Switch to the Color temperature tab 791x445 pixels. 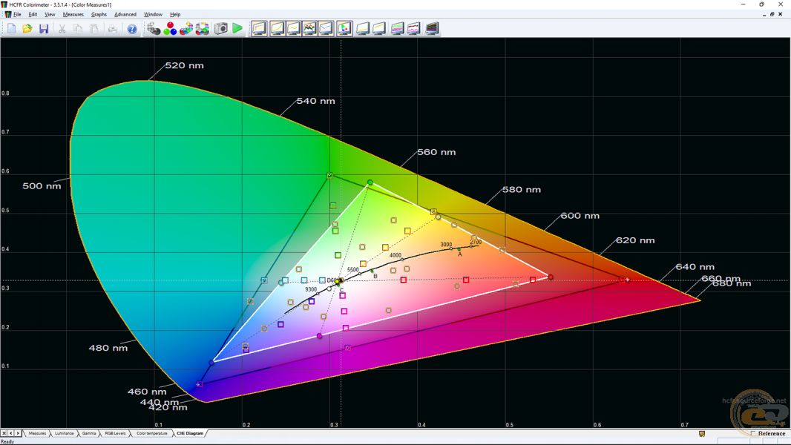152,433
